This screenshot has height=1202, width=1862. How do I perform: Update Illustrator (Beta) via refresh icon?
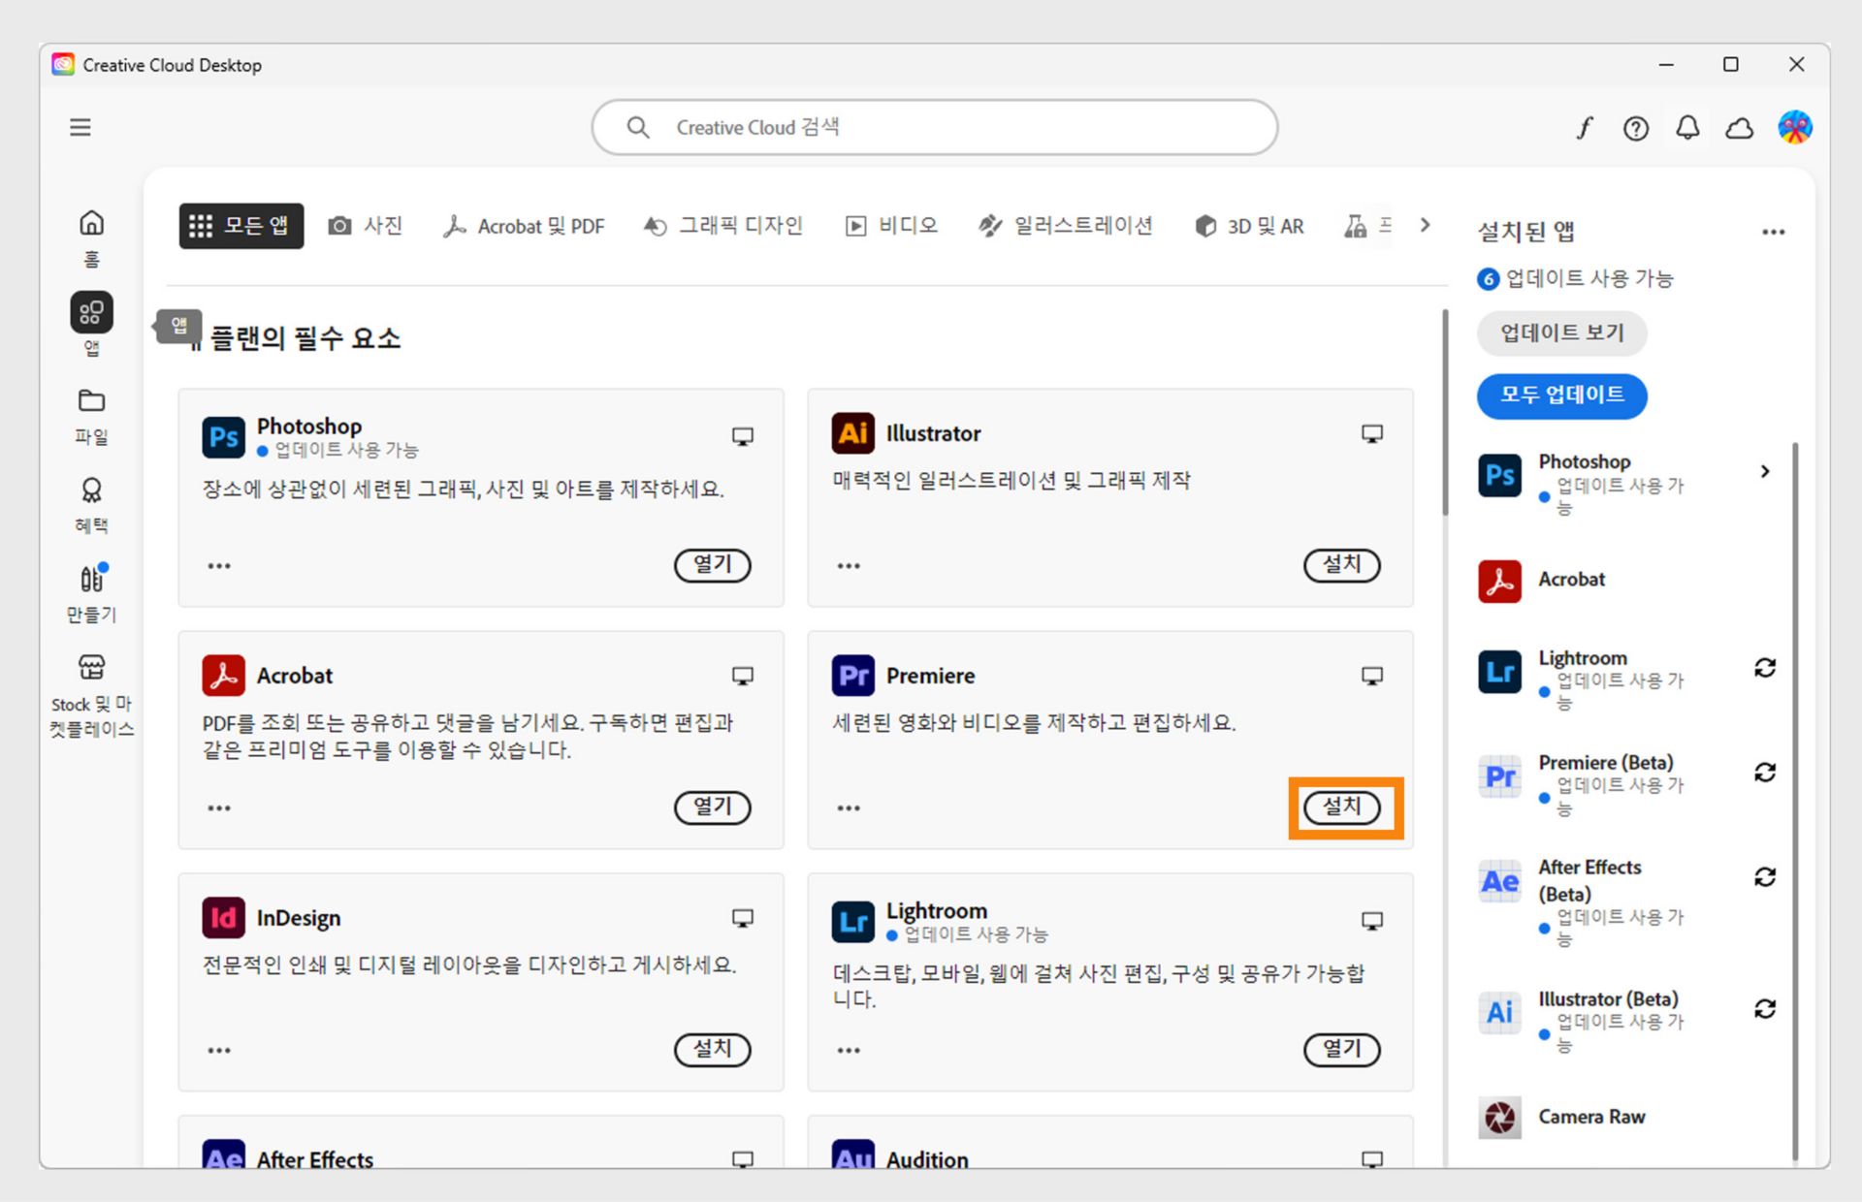pyautogui.click(x=1765, y=1009)
